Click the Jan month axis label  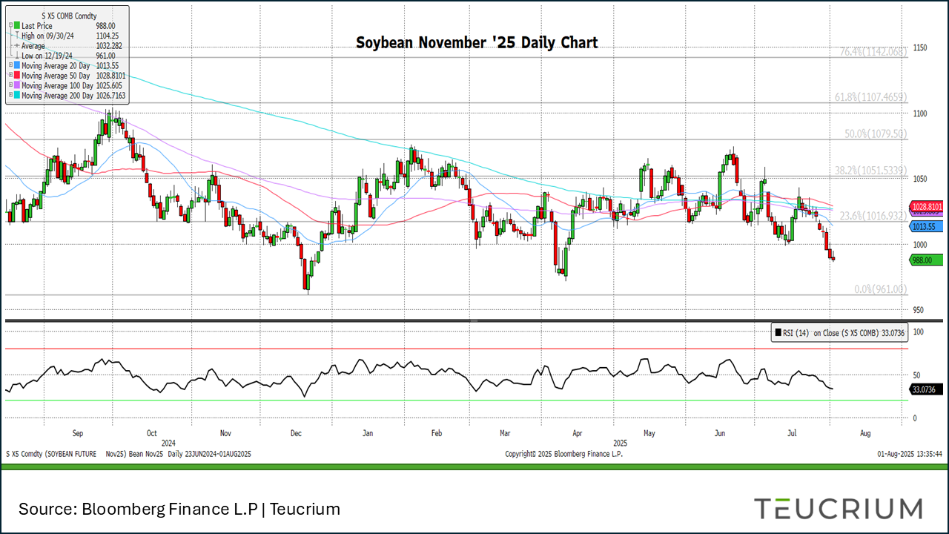368,432
